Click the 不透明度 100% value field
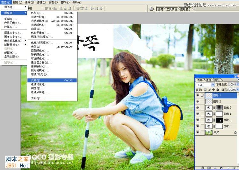The image size is (239, 170). coord(232,84)
